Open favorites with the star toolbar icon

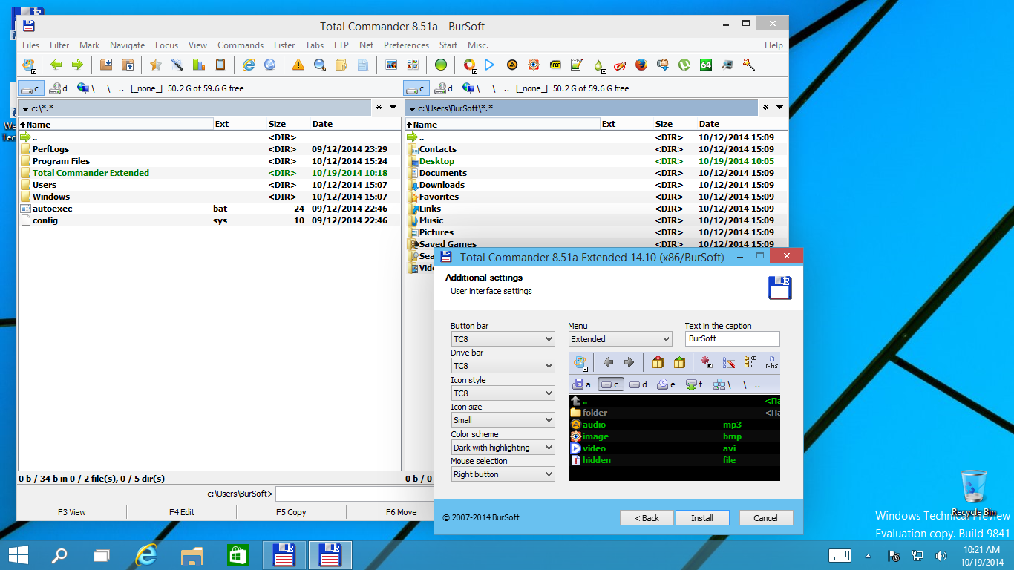(155, 65)
